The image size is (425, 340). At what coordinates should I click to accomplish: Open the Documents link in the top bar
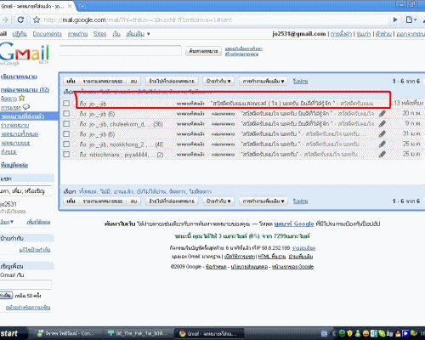tap(47, 34)
